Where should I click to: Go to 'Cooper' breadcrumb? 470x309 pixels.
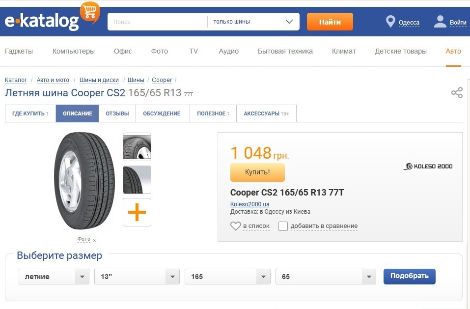[x=162, y=80]
